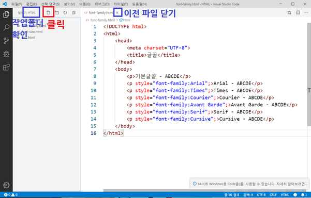Open errors and warnings in status bar
The width and height of the screenshot is (311, 198).
click(11, 194)
